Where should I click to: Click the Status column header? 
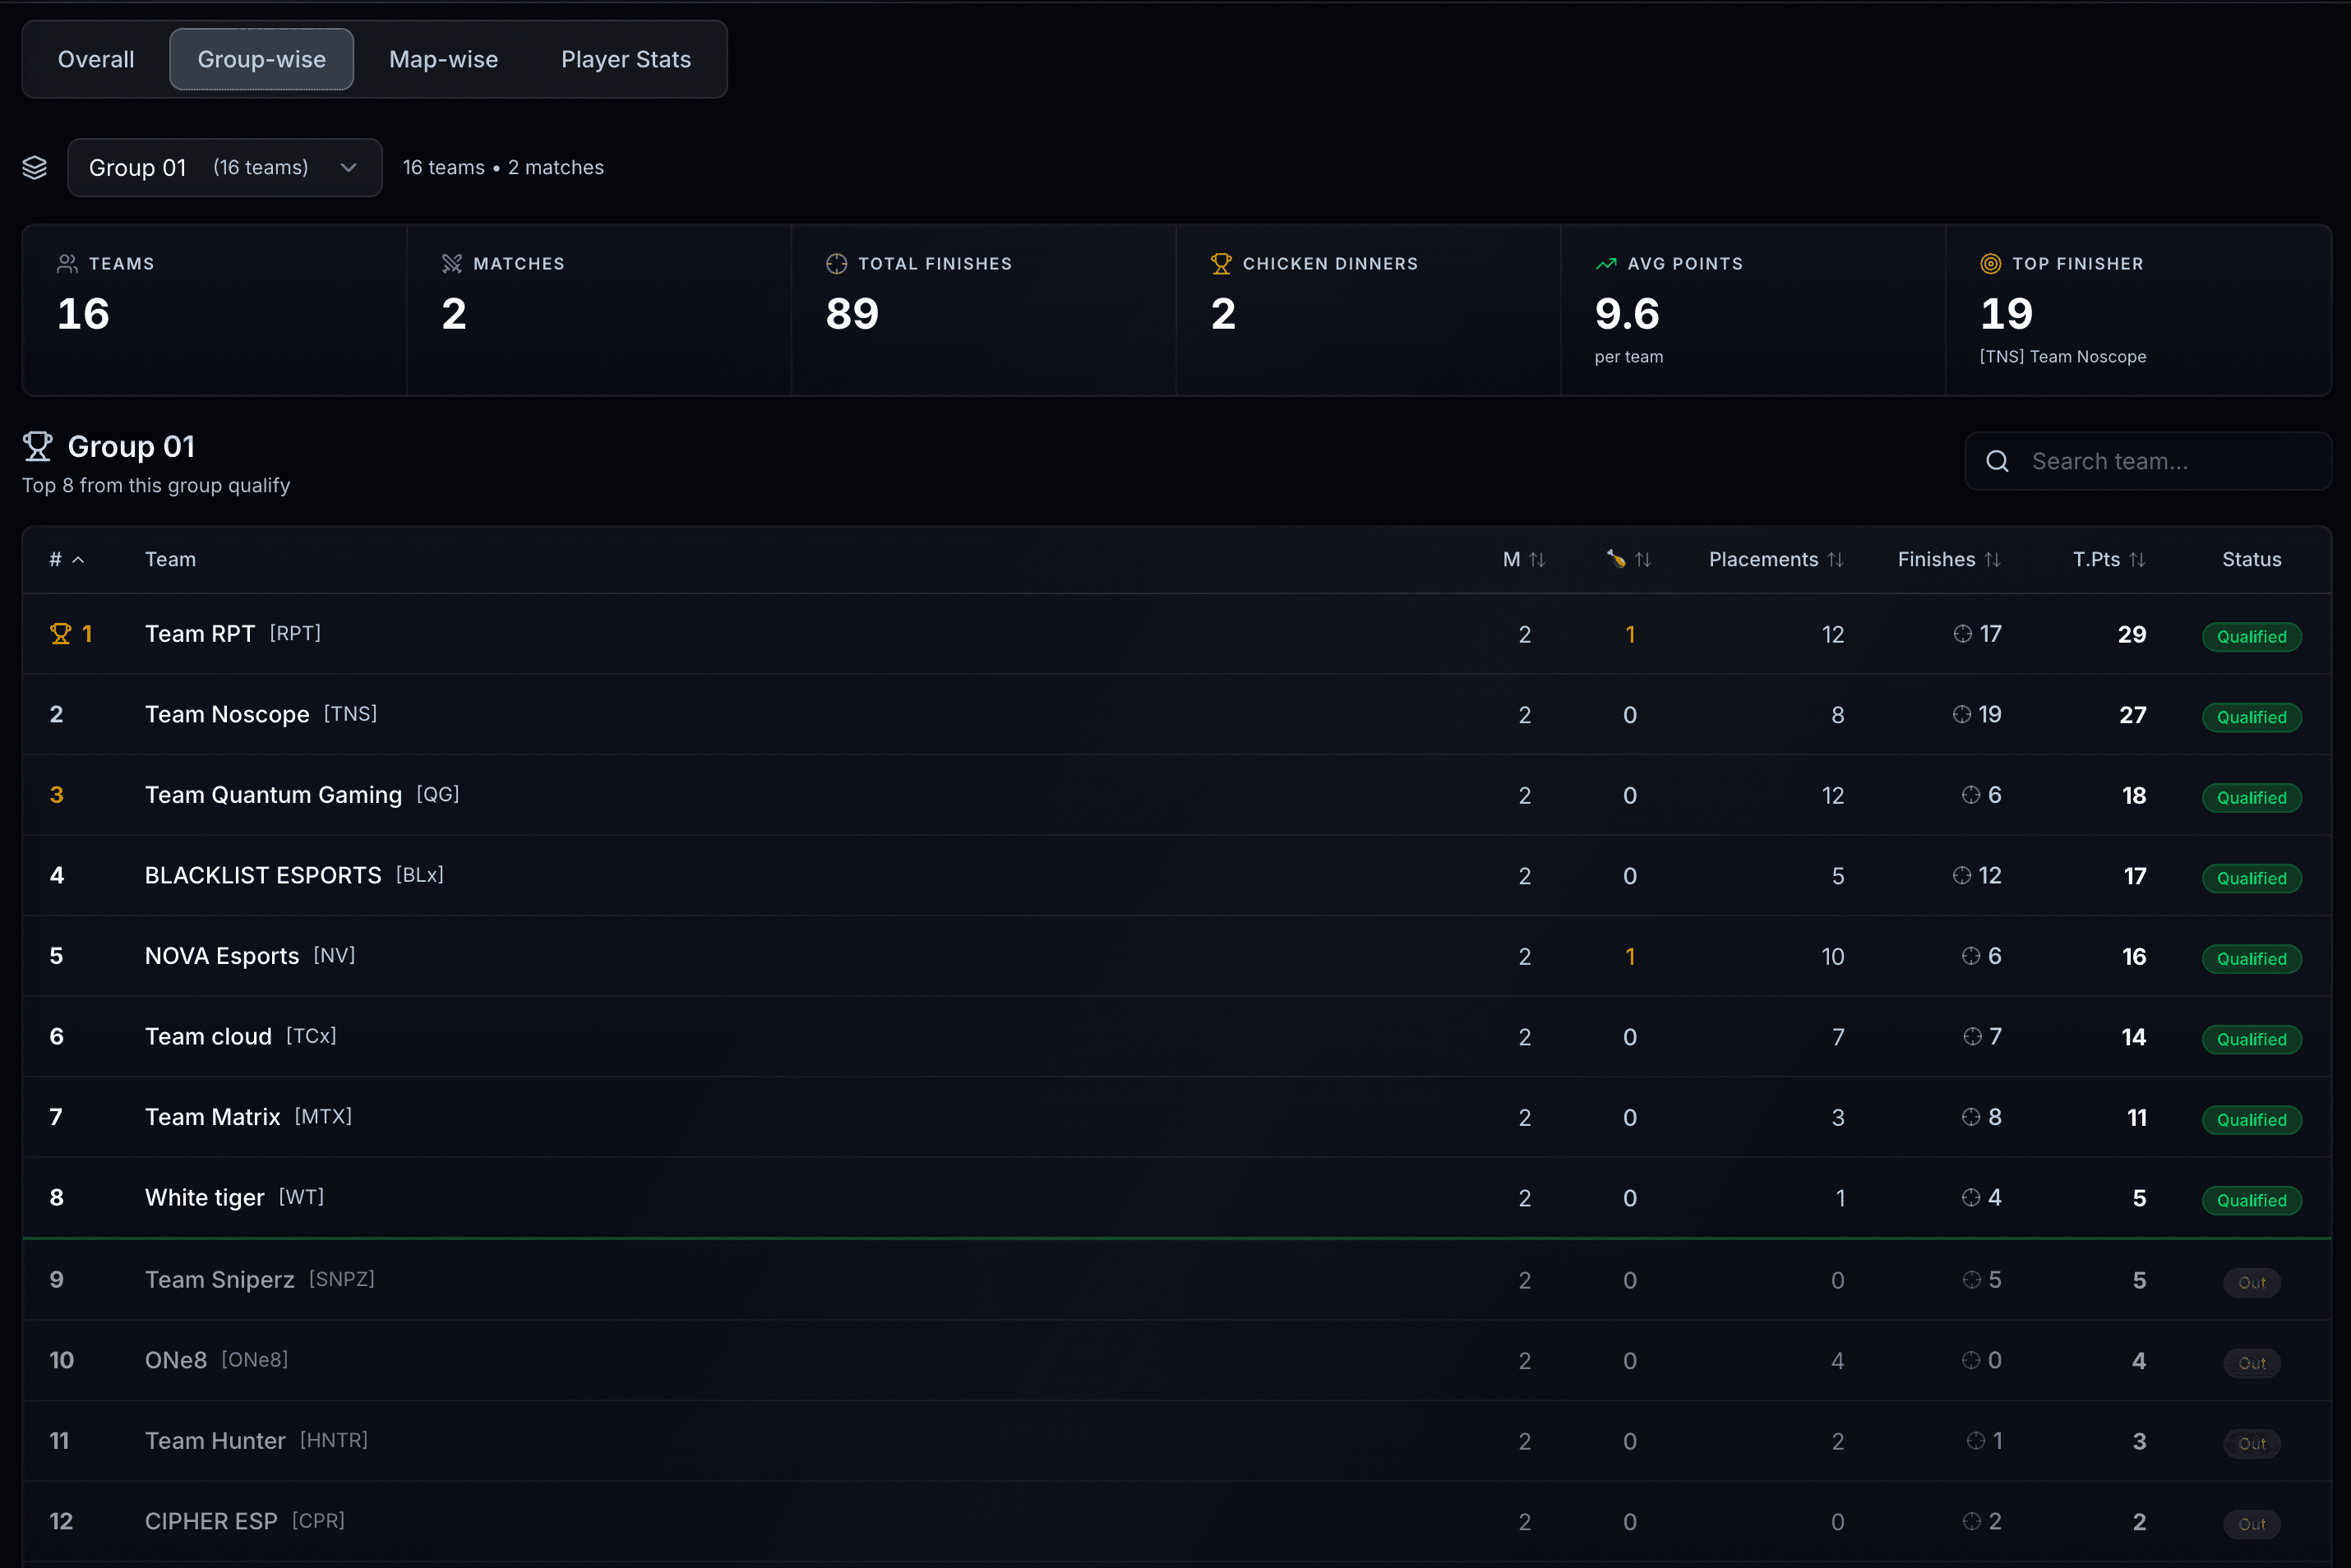2251,559
